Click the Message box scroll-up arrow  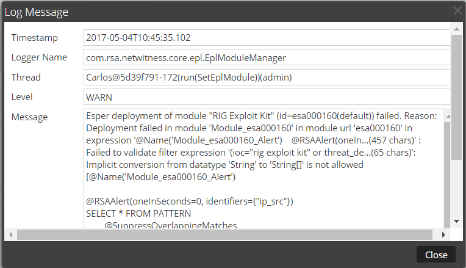pyautogui.click(x=446, y=115)
